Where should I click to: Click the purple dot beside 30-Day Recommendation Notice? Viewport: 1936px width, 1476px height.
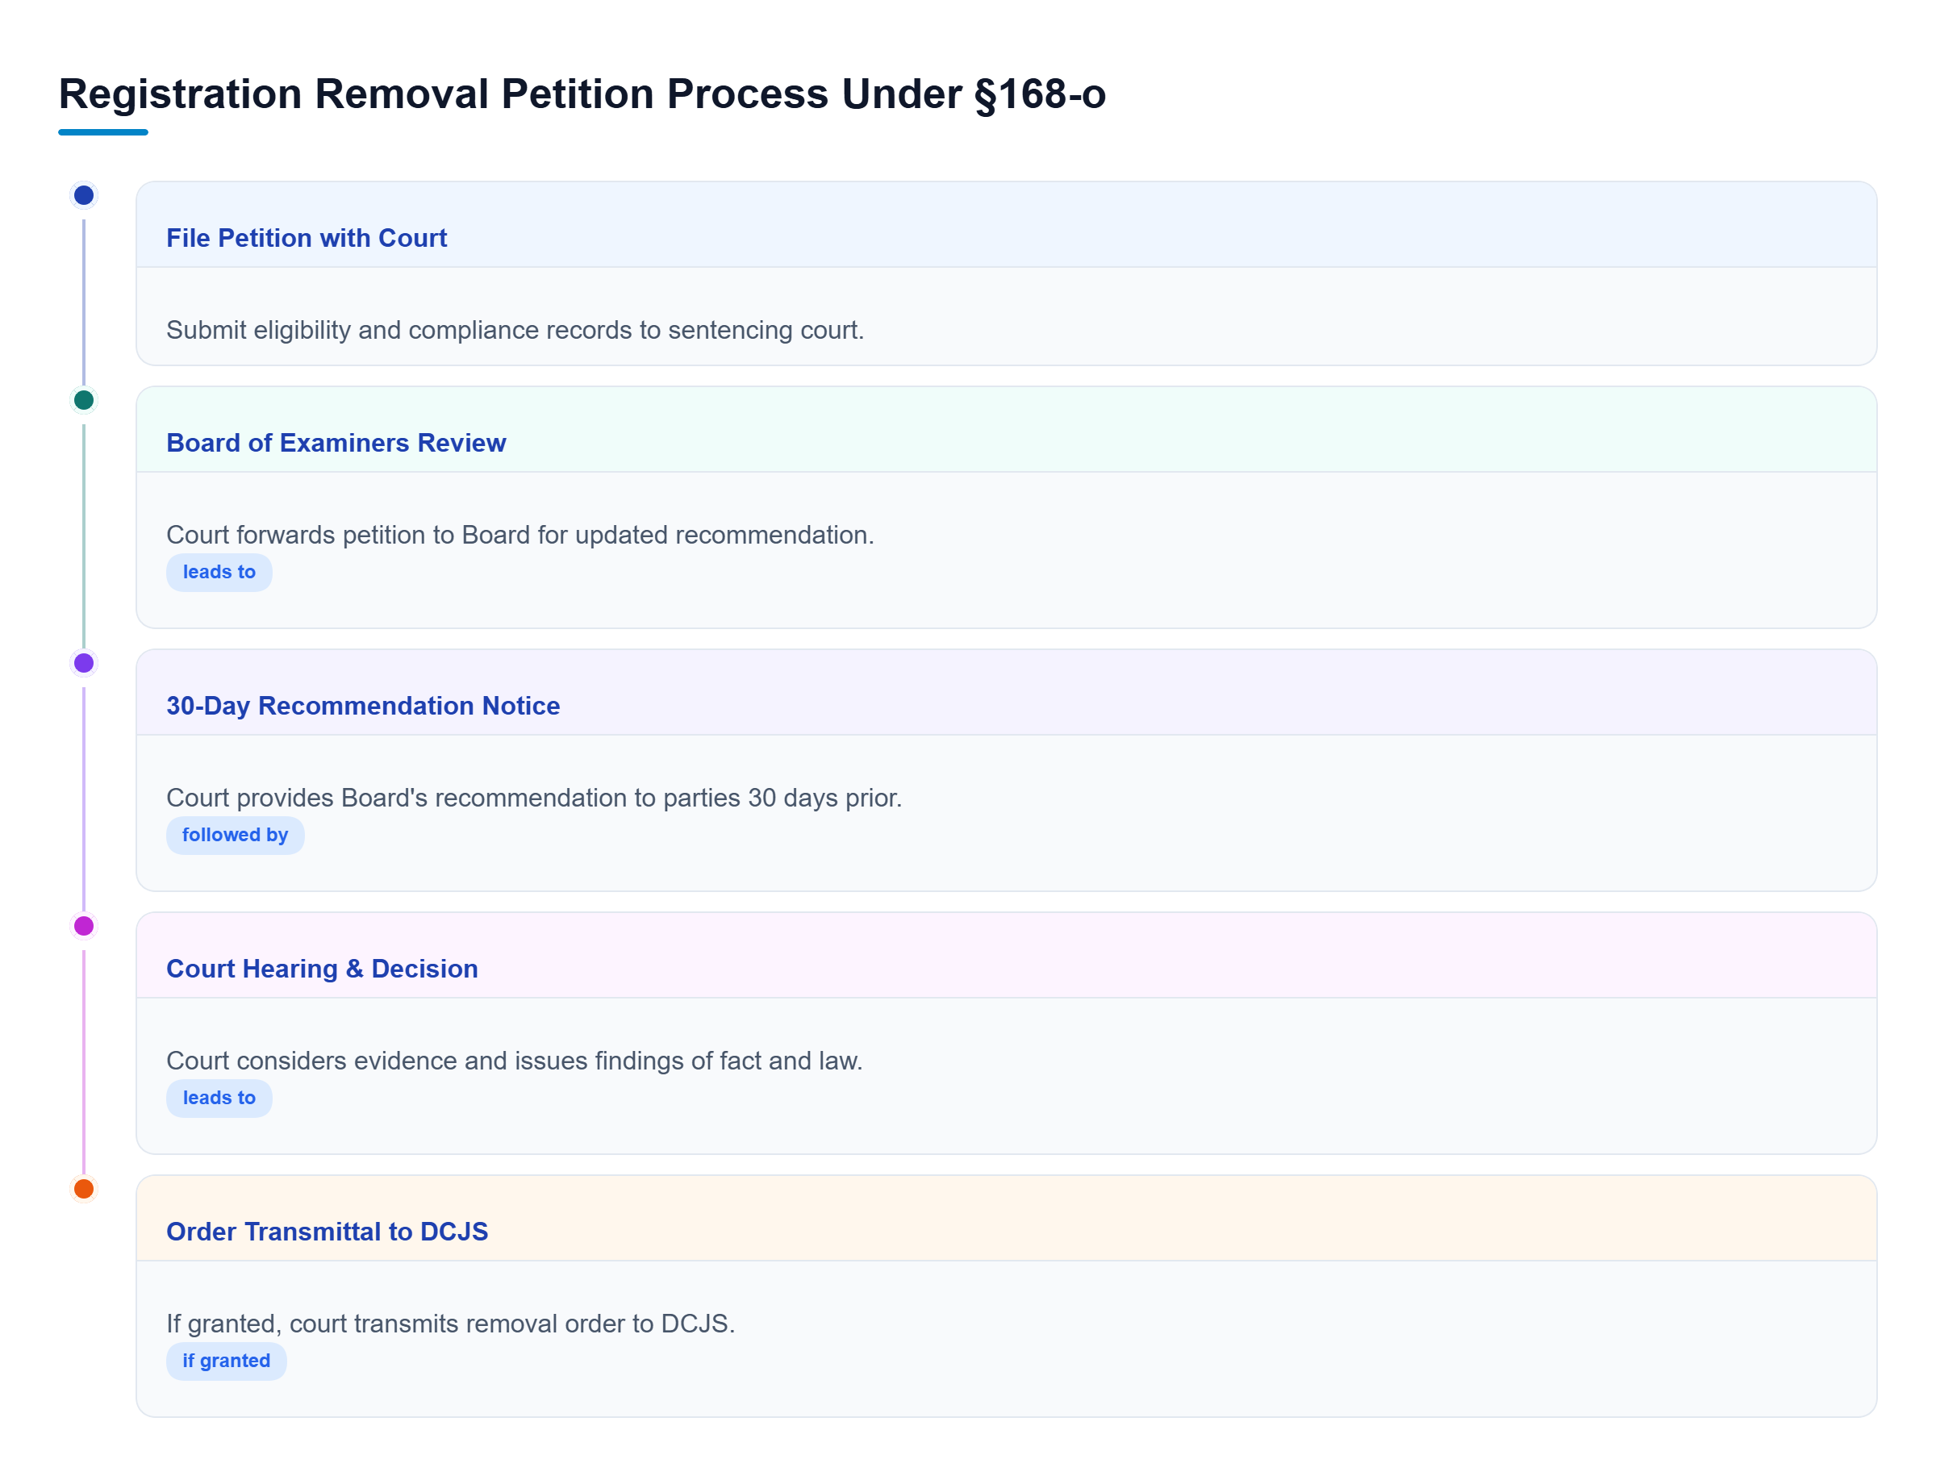tap(83, 662)
